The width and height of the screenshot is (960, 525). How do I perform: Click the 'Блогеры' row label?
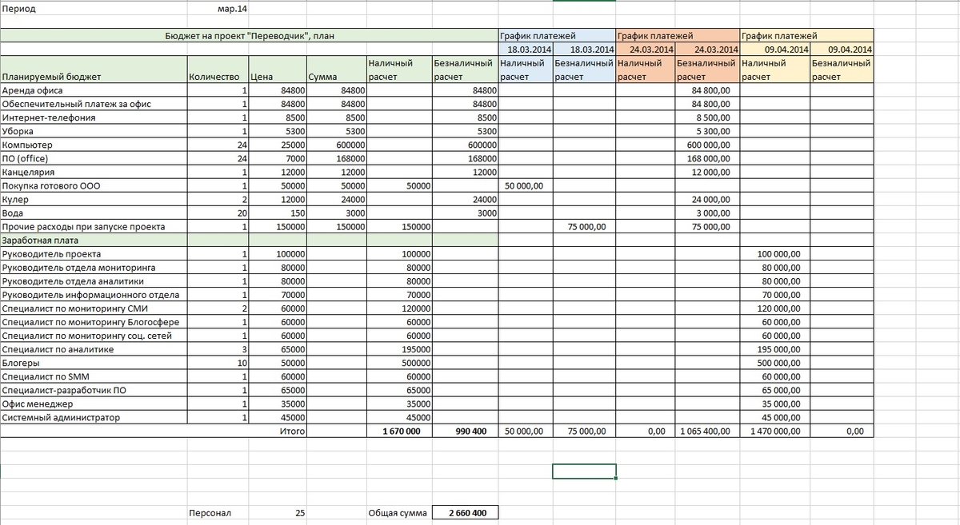[x=94, y=363]
